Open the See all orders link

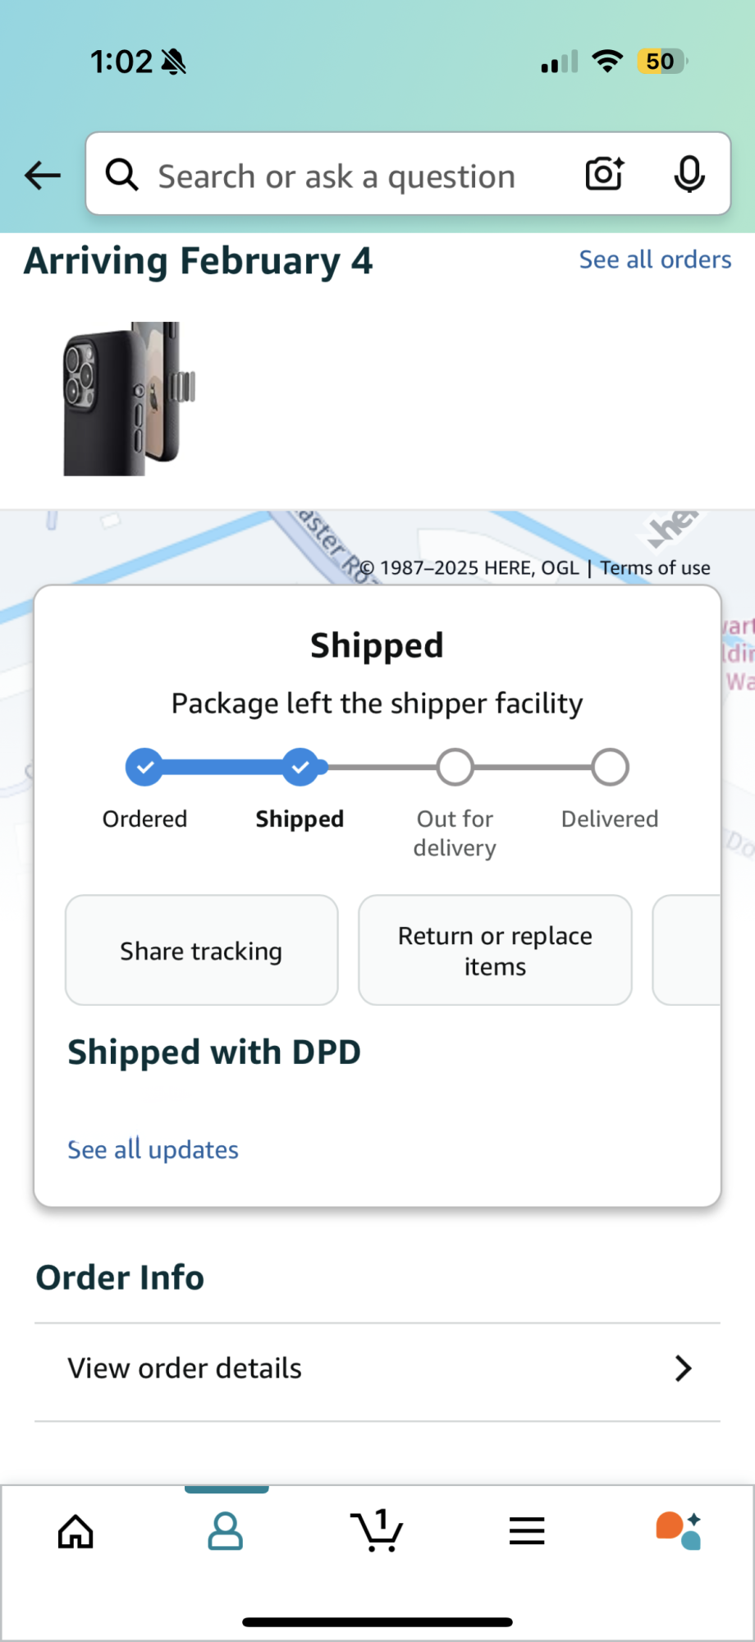point(655,259)
